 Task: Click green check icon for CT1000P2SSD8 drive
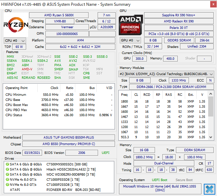[7, 185]
